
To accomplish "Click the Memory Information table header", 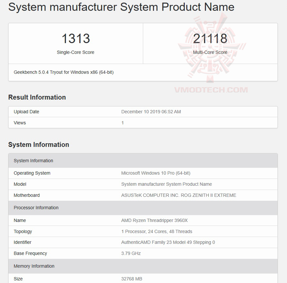I will coord(143,266).
